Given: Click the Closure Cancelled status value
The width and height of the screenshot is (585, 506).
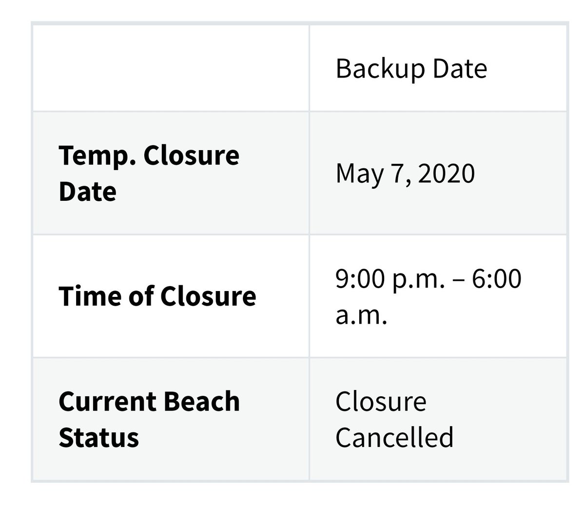Looking at the screenshot, I should point(394,419).
